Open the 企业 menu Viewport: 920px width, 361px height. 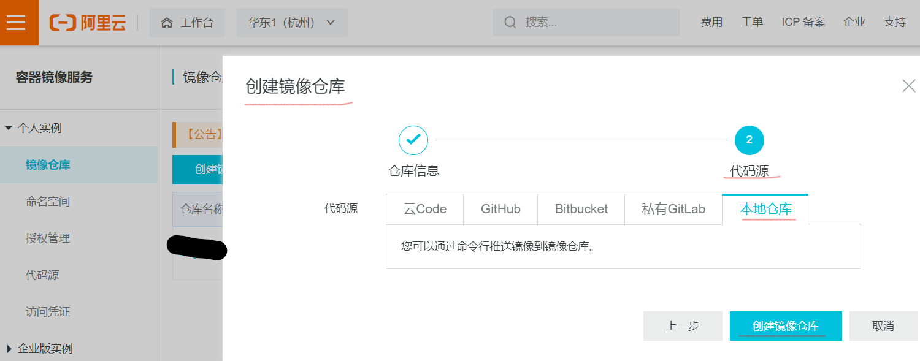[854, 23]
